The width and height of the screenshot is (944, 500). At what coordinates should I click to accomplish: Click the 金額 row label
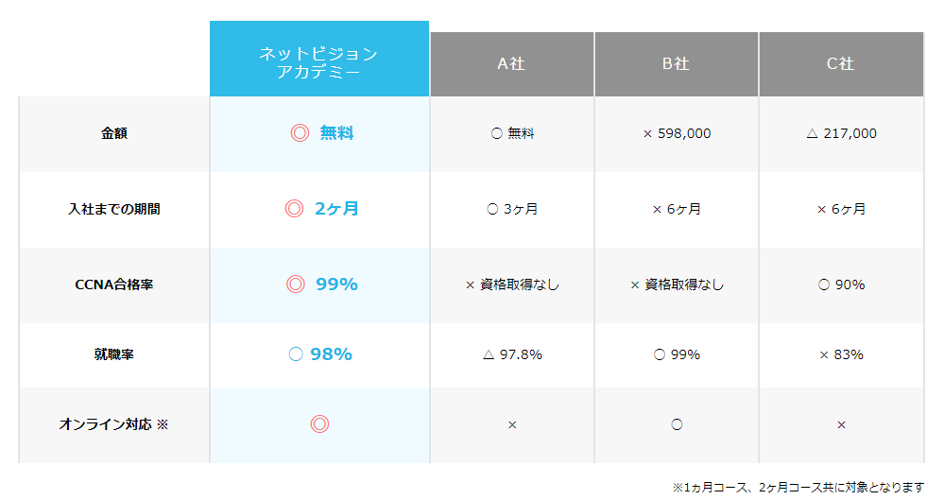[114, 133]
